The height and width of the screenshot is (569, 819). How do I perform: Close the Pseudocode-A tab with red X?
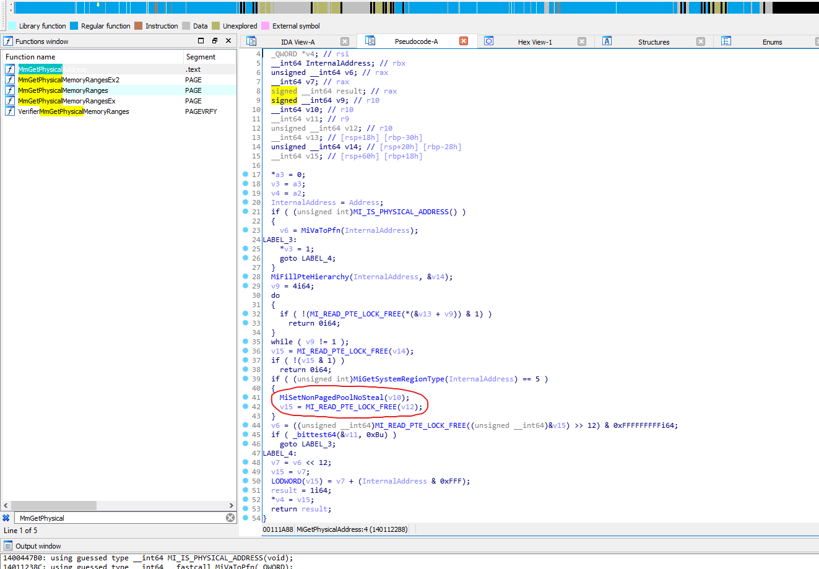[x=463, y=41]
